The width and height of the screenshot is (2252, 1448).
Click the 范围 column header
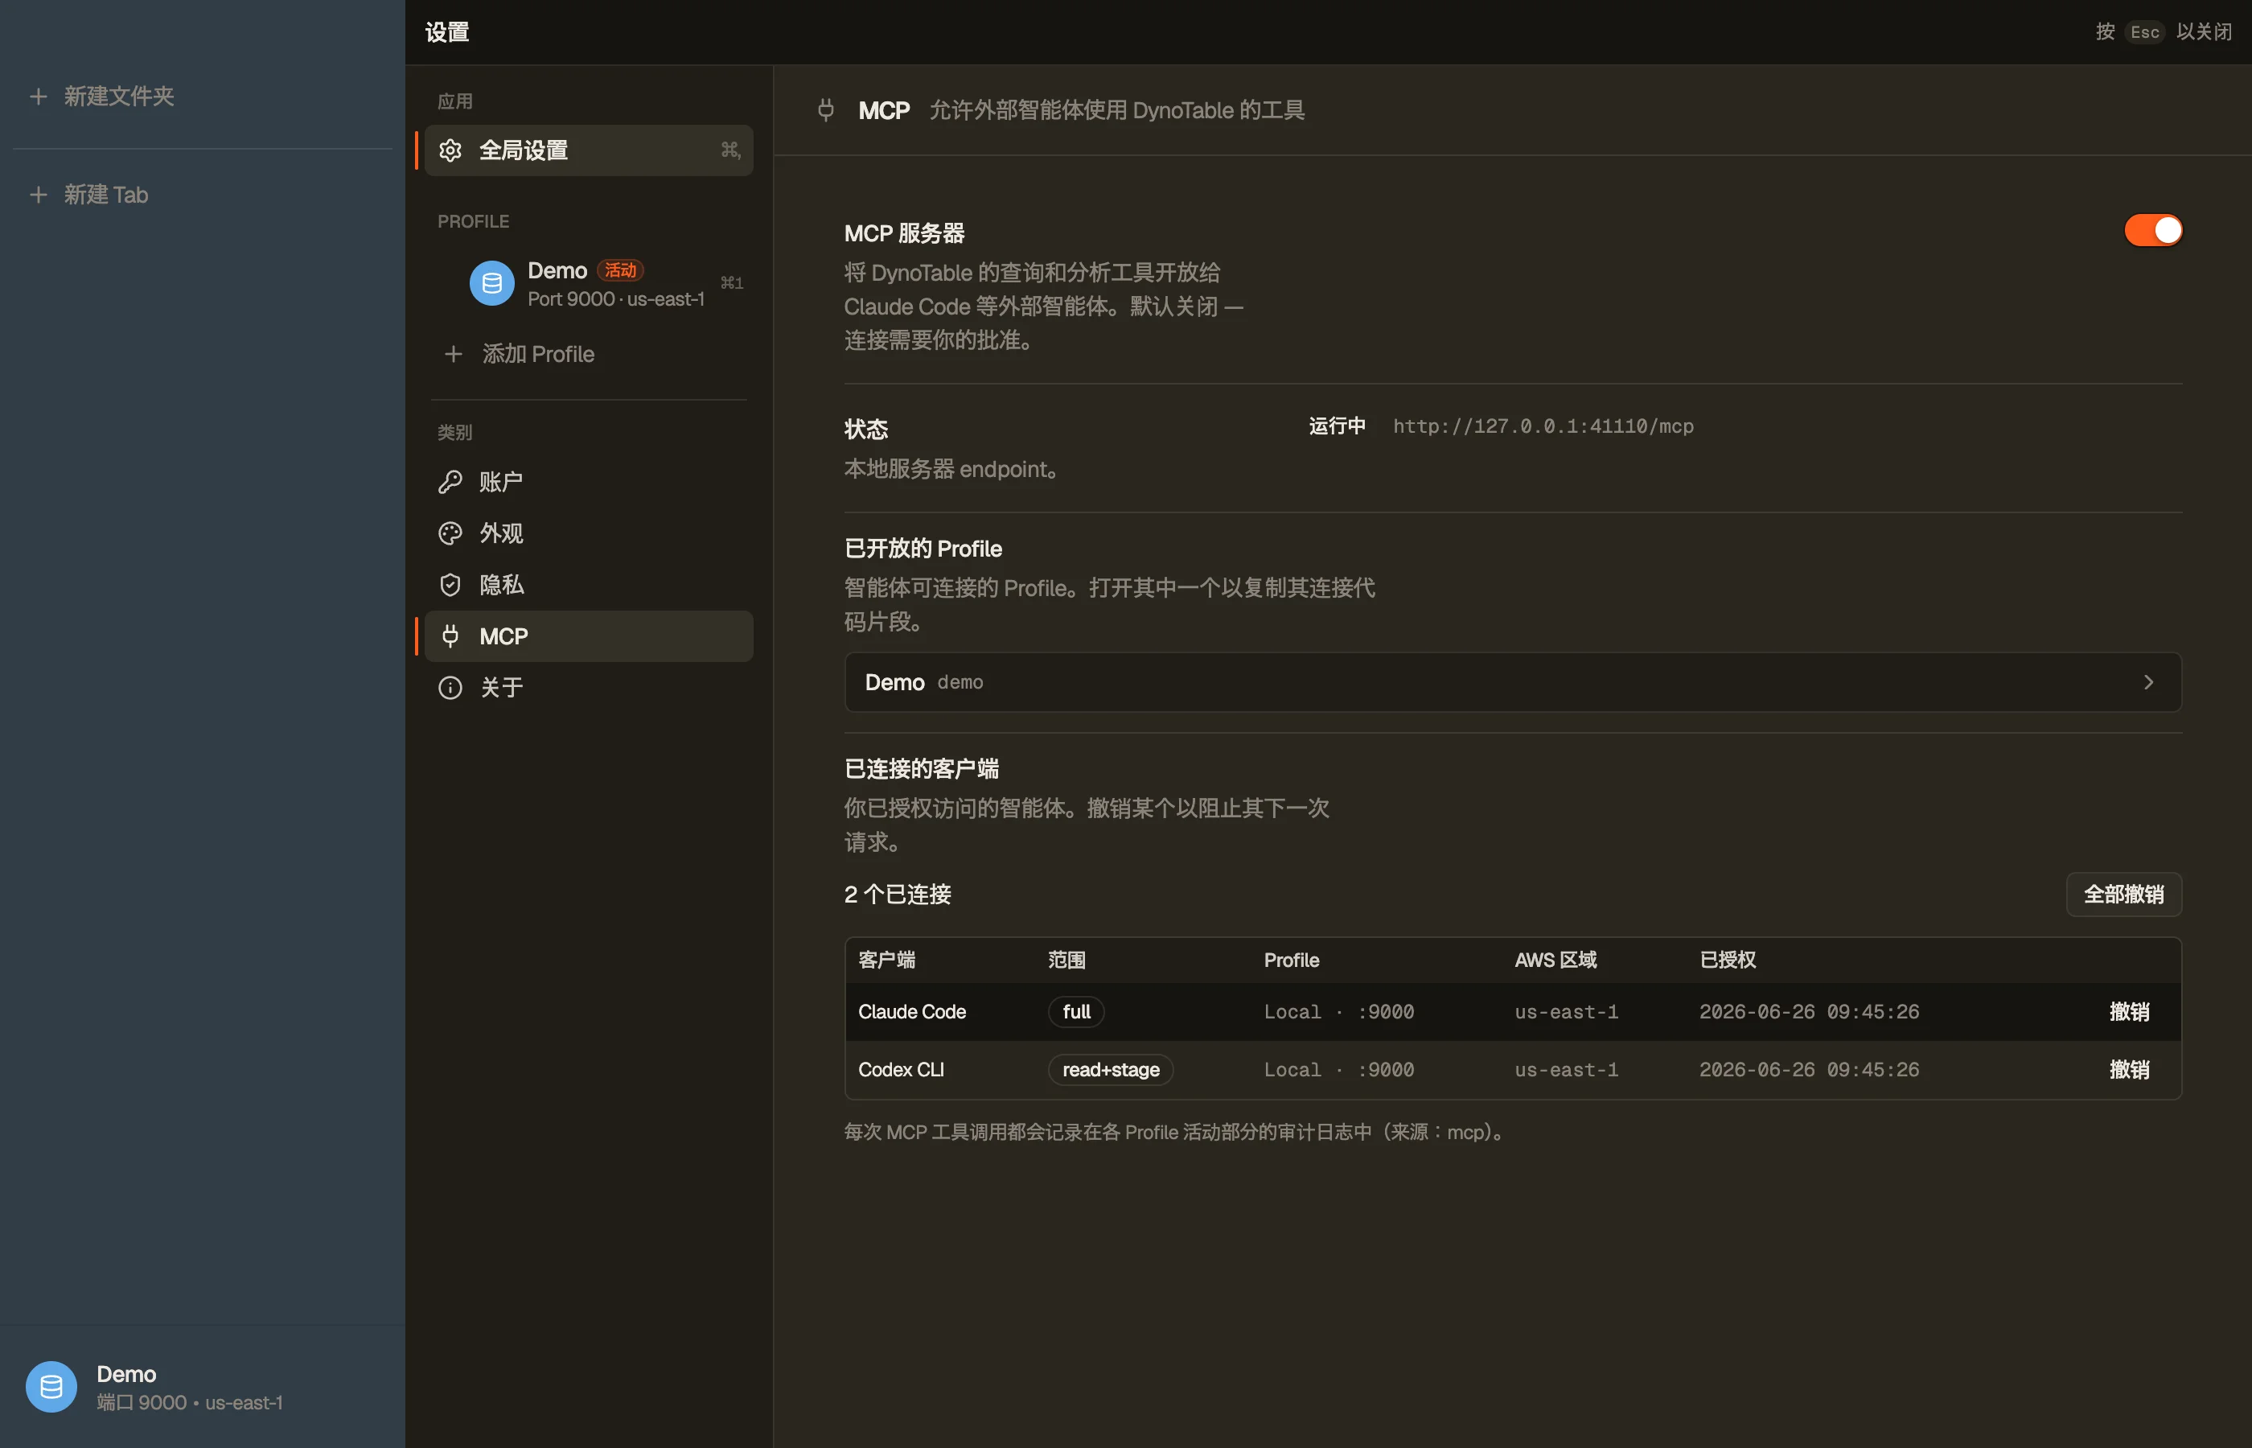click(x=1066, y=960)
